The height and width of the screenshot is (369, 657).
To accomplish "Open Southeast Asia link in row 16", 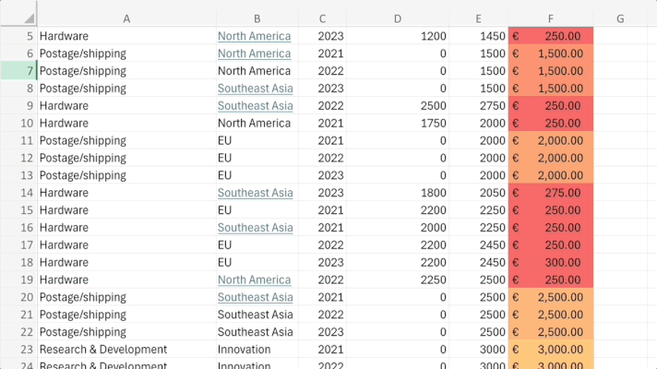I will tap(256, 228).
